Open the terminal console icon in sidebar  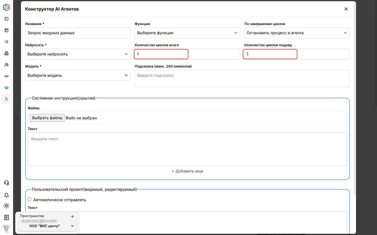click(x=7, y=19)
